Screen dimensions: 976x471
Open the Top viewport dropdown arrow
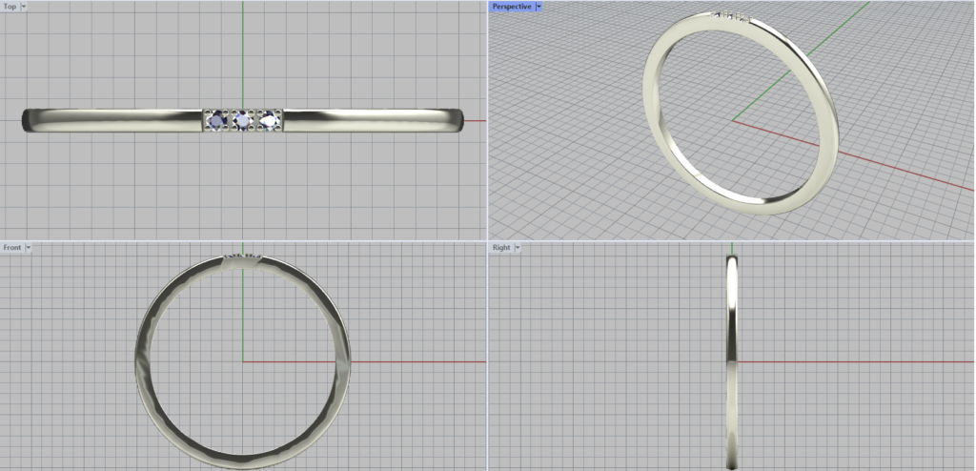pyautogui.click(x=23, y=6)
